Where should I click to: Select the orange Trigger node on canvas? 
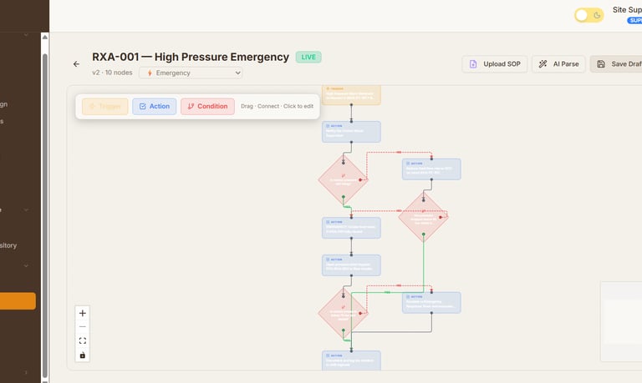pyautogui.click(x=351, y=93)
